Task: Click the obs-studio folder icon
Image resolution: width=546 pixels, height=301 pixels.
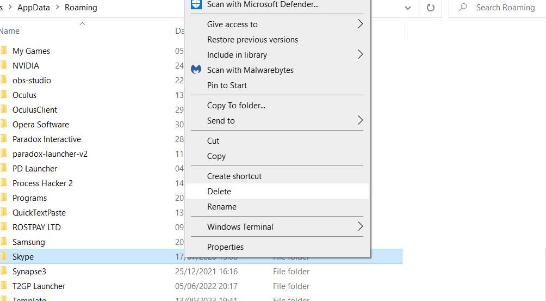Action: (3, 80)
